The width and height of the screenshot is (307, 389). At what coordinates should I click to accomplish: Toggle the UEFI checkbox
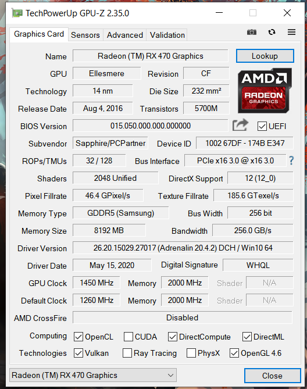pyautogui.click(x=262, y=126)
